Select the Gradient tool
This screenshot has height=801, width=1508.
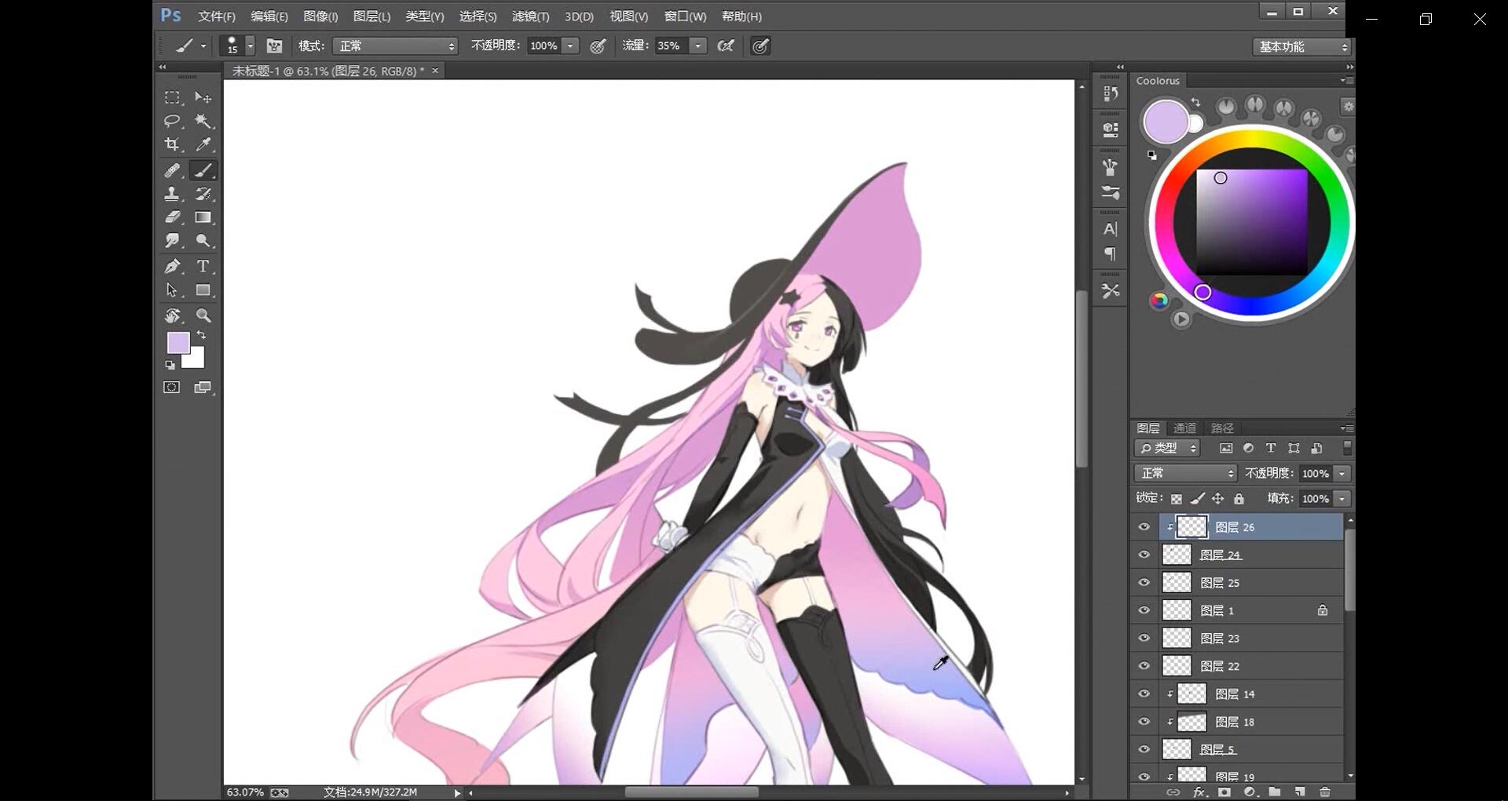pyautogui.click(x=203, y=217)
